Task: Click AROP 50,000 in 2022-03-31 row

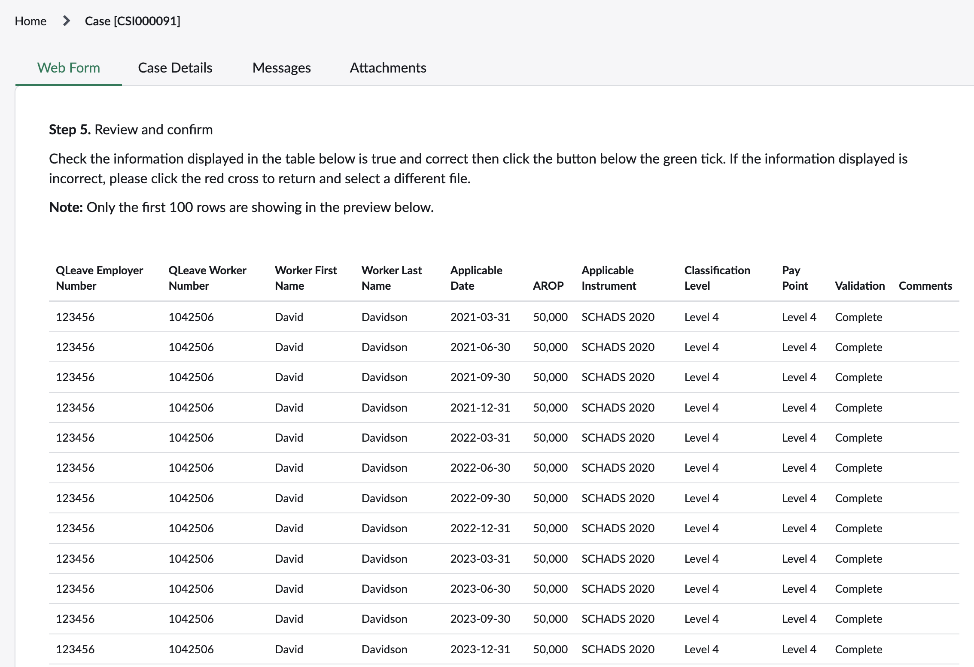Action: pos(550,437)
